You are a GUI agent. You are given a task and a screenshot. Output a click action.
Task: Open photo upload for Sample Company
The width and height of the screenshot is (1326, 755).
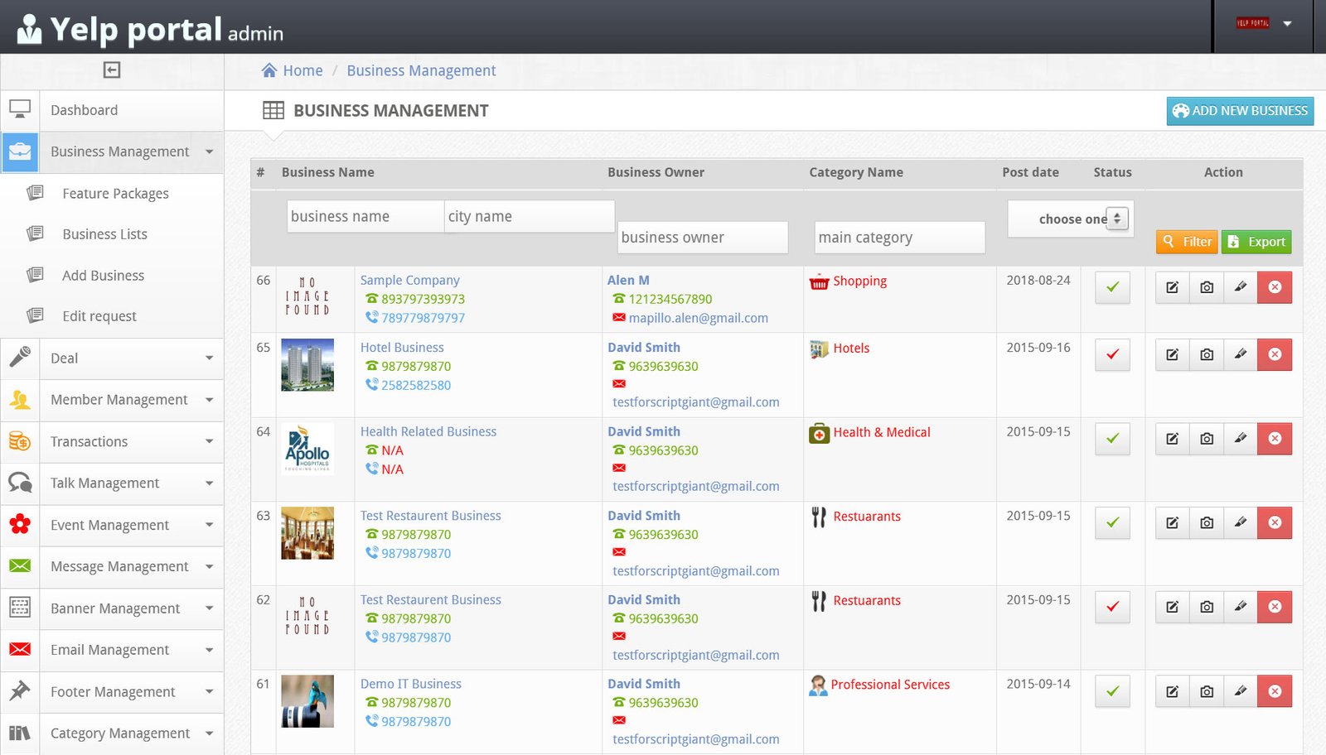[x=1207, y=287]
